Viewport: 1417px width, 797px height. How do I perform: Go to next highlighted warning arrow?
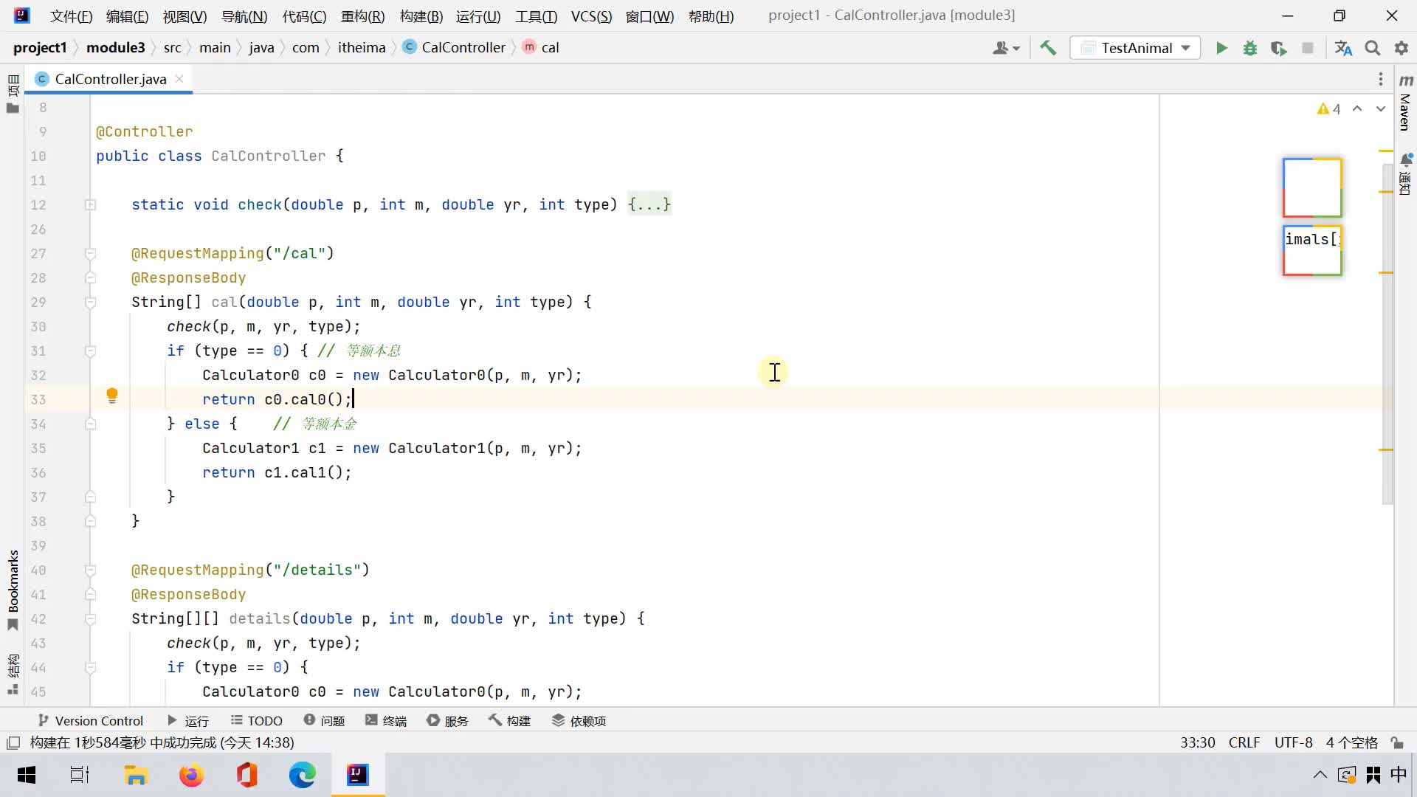(1380, 109)
